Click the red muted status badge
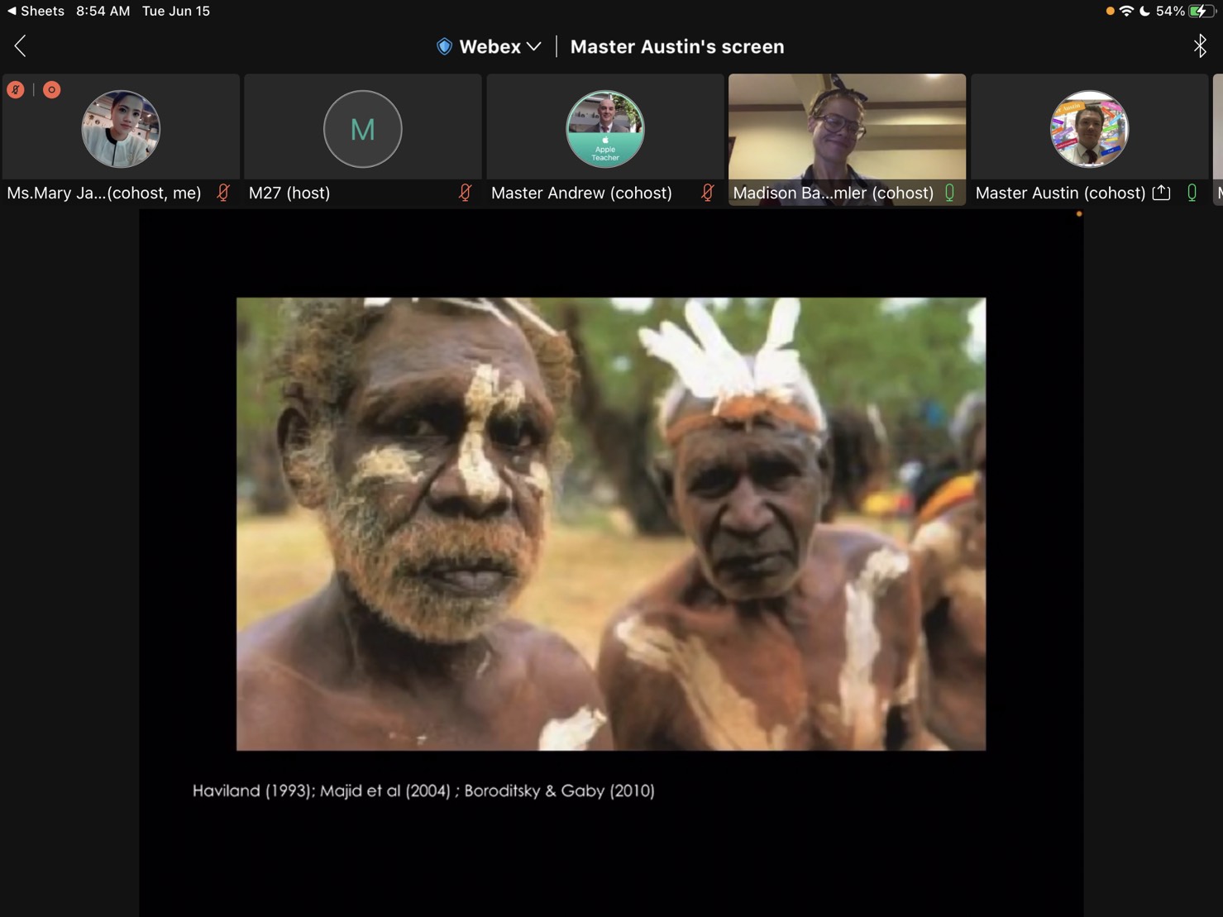 pyautogui.click(x=16, y=89)
